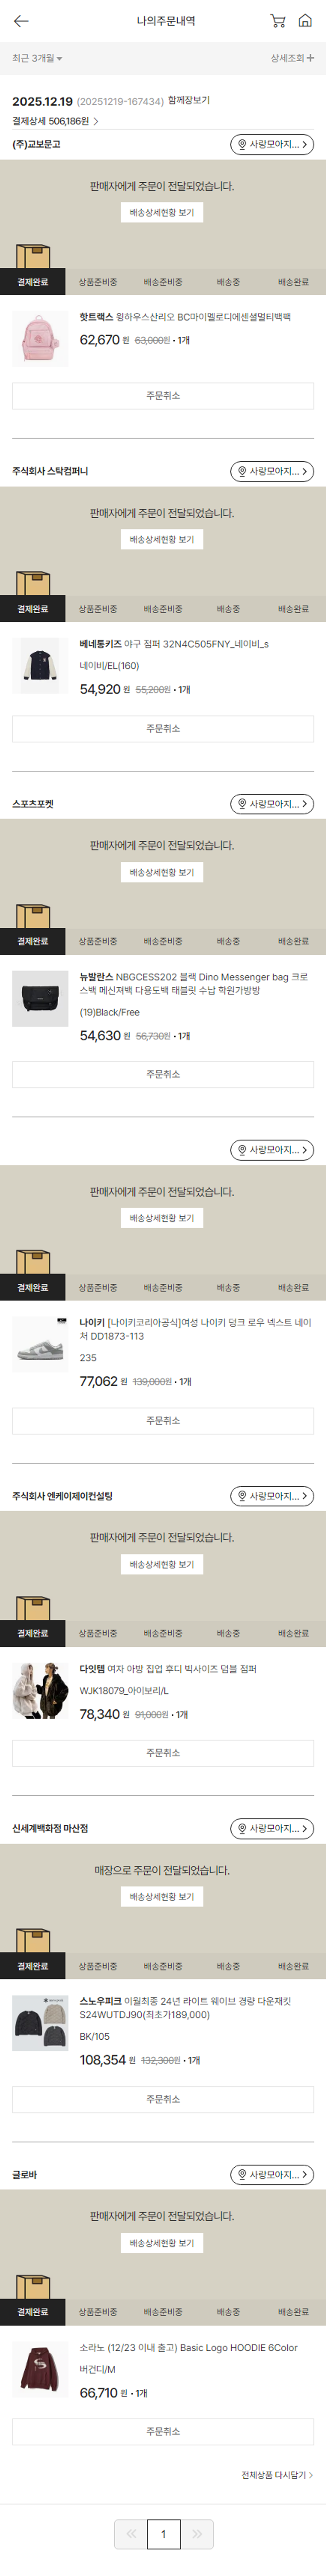This screenshot has width=326, height=2576.
Task: Select 결제완료 step in 스노우피크 order
Action: [x=32, y=1966]
